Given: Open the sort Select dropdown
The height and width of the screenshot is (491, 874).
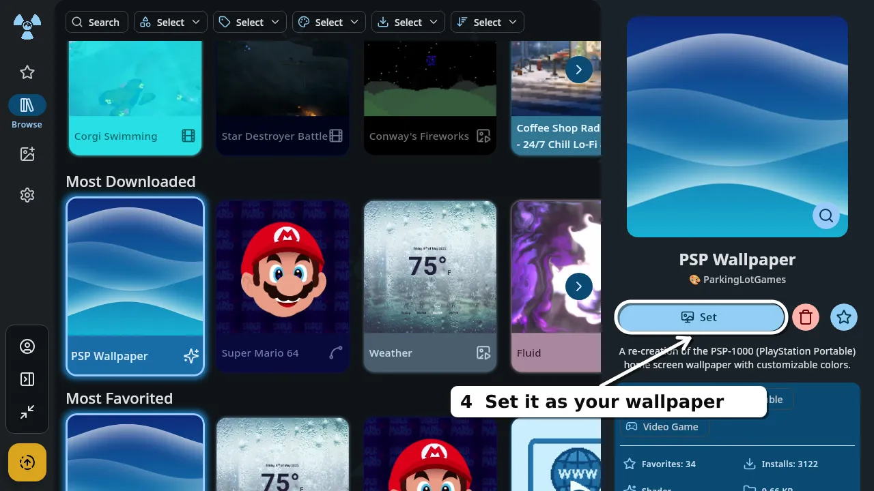Looking at the screenshot, I should tap(488, 22).
